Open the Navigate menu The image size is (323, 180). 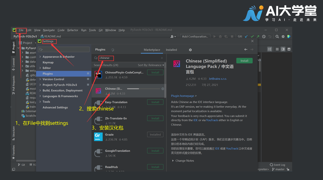click(49, 30)
